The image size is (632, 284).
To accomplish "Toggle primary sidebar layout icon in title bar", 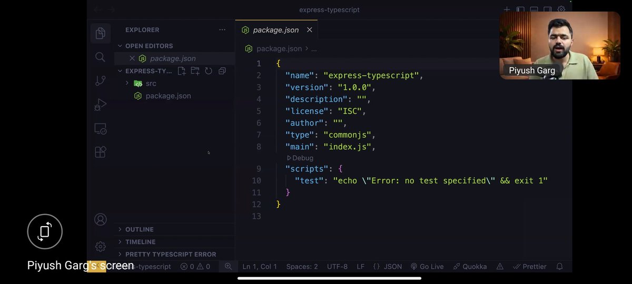I will [520, 9].
